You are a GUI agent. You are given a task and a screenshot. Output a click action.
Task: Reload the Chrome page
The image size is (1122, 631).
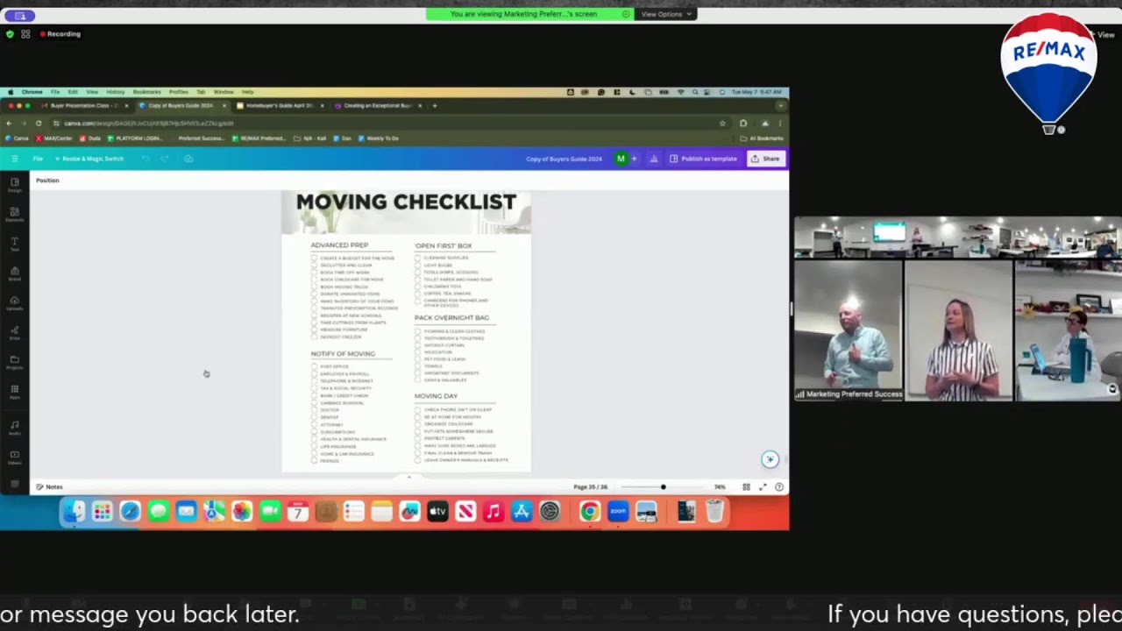(38, 123)
